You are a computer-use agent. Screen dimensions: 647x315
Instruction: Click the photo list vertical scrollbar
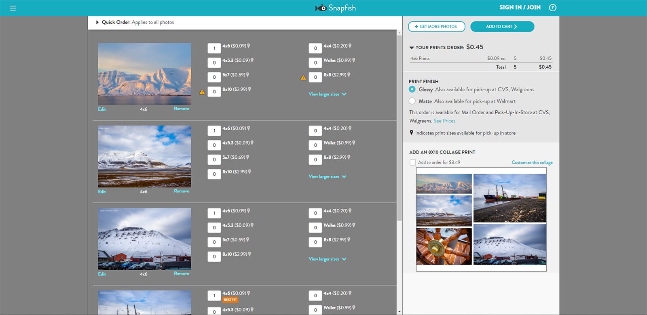pos(400,128)
